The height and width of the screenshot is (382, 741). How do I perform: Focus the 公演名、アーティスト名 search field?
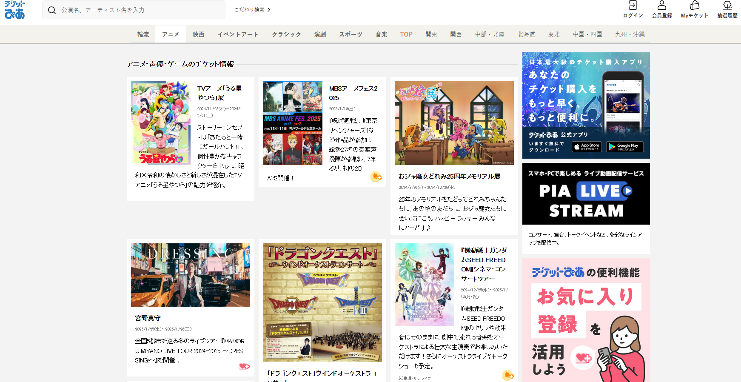coord(134,10)
